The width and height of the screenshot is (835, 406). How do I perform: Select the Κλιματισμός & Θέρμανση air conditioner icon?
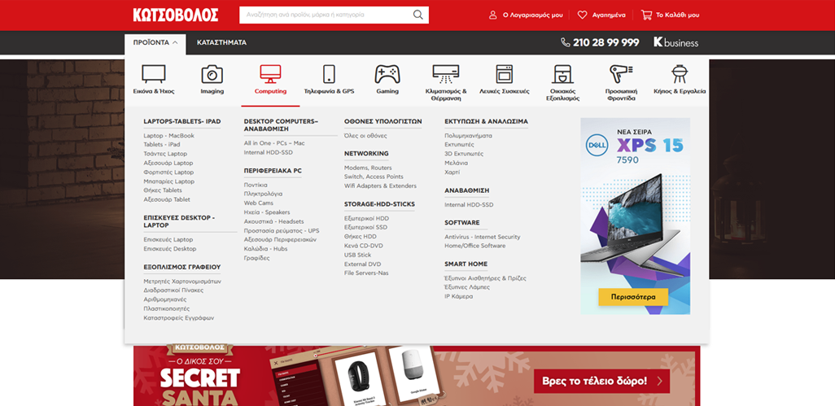tap(446, 75)
